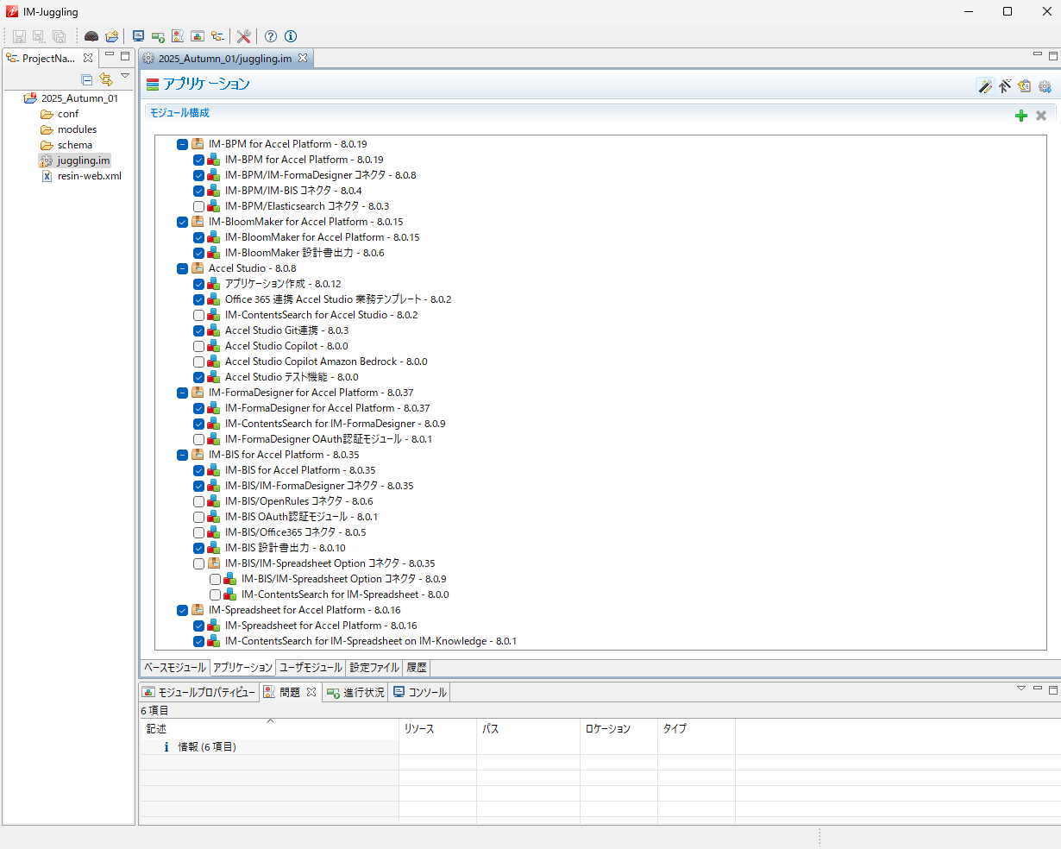Enable IM-BPM/Elasticsearch コネクタ checkbox
The height and width of the screenshot is (849, 1061).
click(199, 206)
